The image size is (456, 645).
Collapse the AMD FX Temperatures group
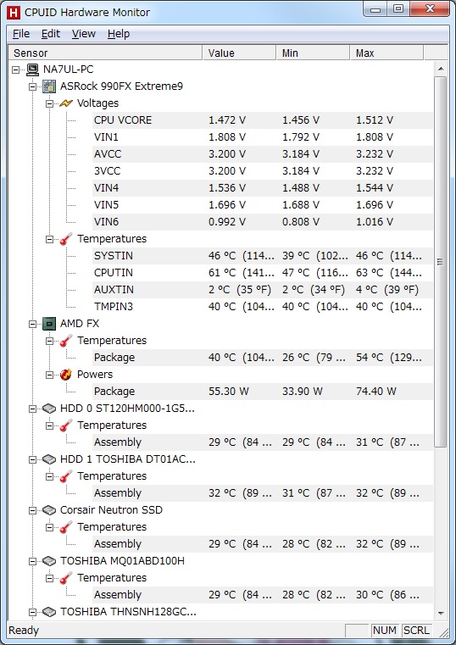point(50,341)
